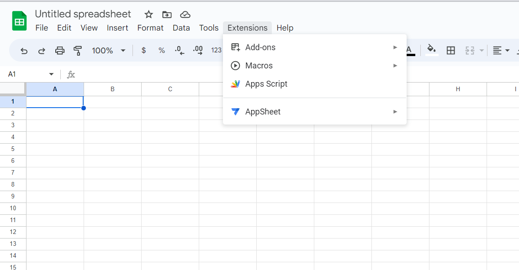The image size is (519, 270).
Task: Open the cell name box dropdown
Action: pyautogui.click(x=51, y=73)
